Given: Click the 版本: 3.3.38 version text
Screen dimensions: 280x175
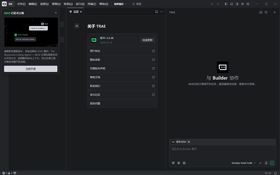Looking at the screenshot, I should click(107, 38).
